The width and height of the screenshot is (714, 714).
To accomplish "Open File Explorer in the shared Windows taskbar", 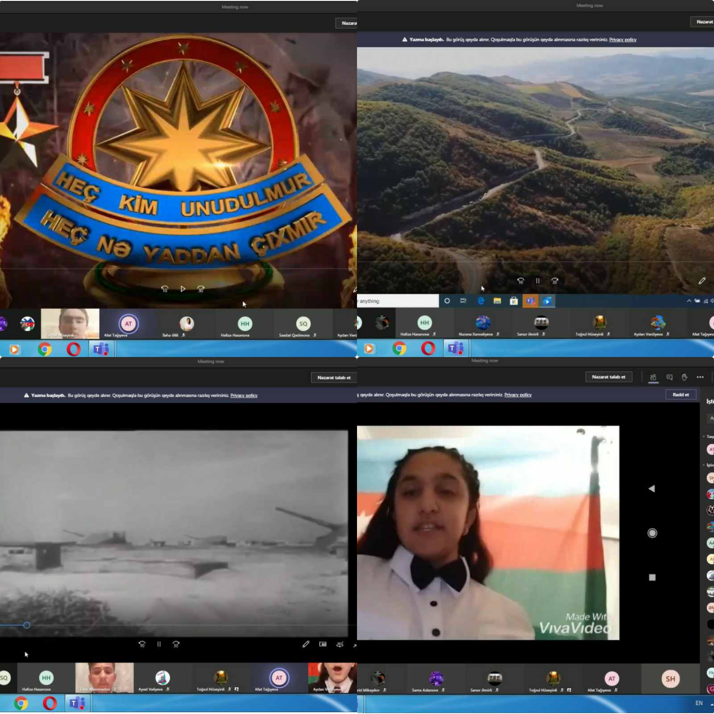I will click(x=497, y=301).
